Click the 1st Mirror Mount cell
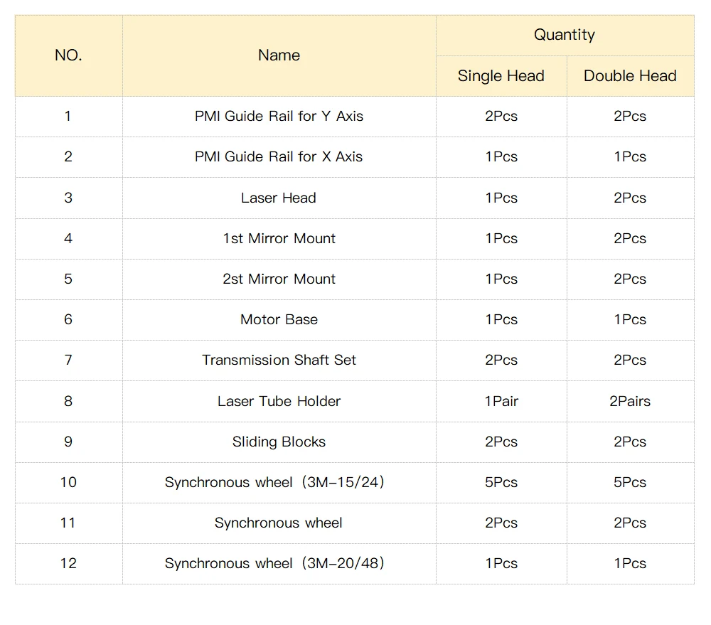Viewport: 711px width, 625px height. click(x=279, y=238)
